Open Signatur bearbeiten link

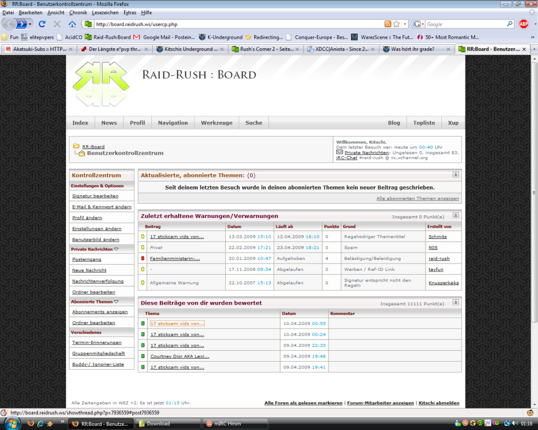pos(95,196)
